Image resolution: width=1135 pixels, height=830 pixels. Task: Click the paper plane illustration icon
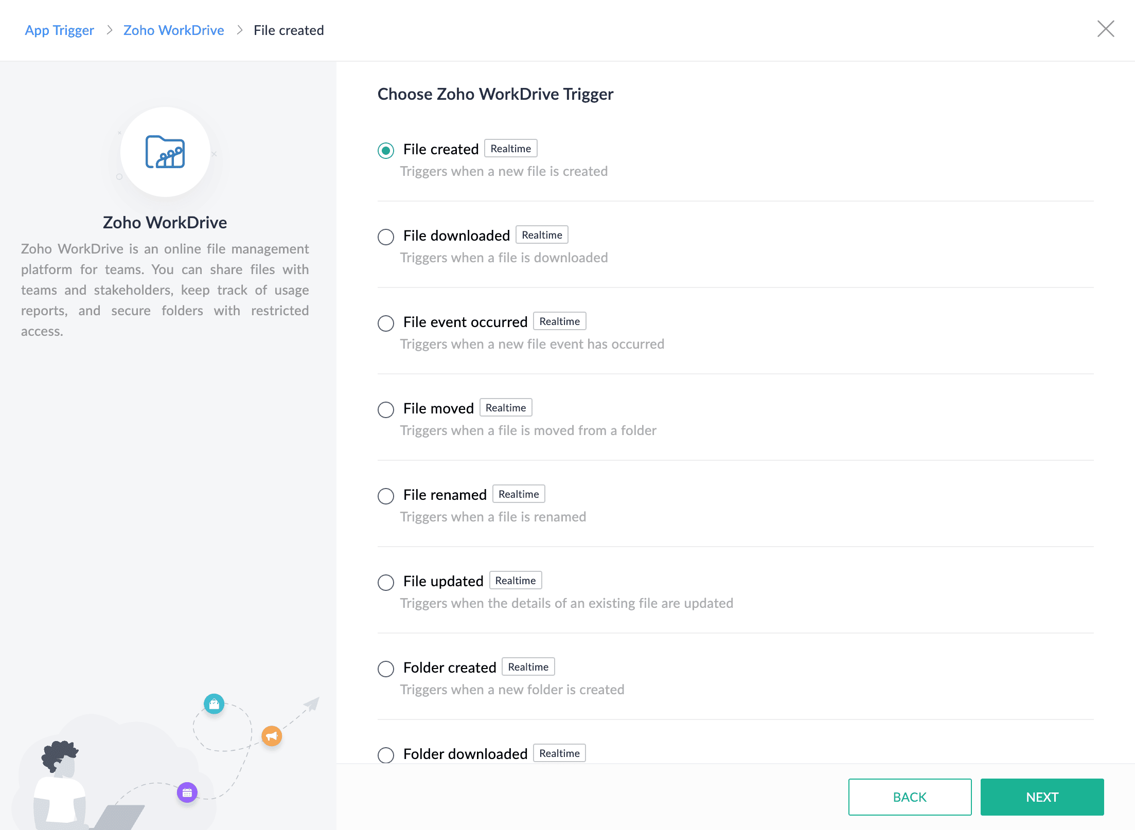point(312,704)
